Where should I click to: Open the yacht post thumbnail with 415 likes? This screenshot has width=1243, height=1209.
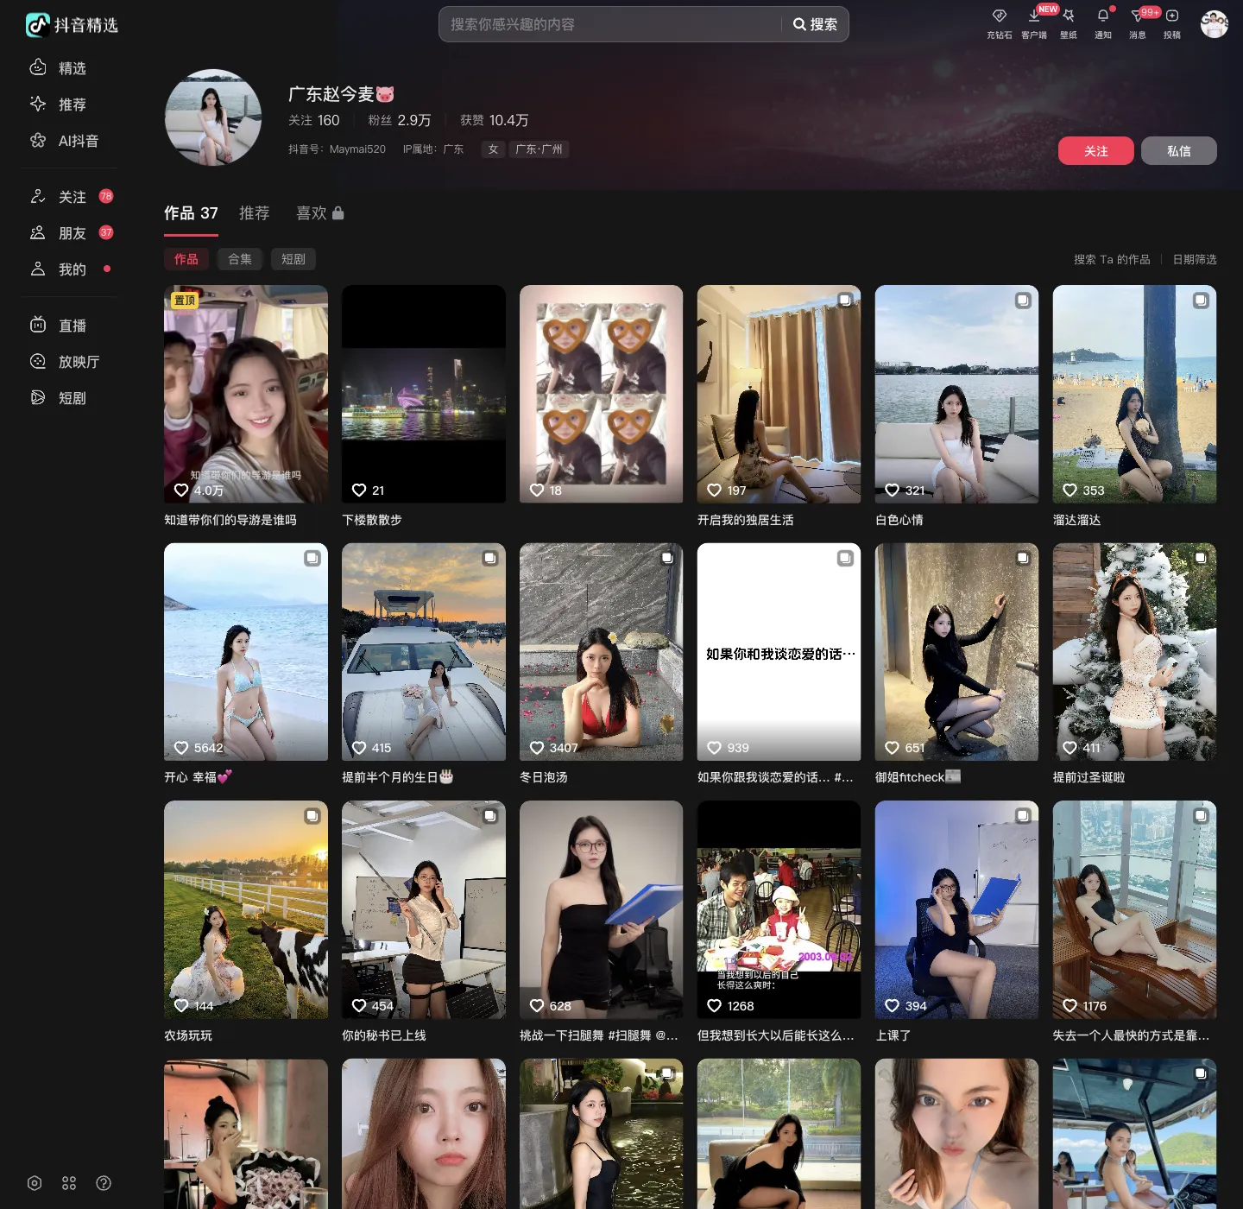point(424,652)
